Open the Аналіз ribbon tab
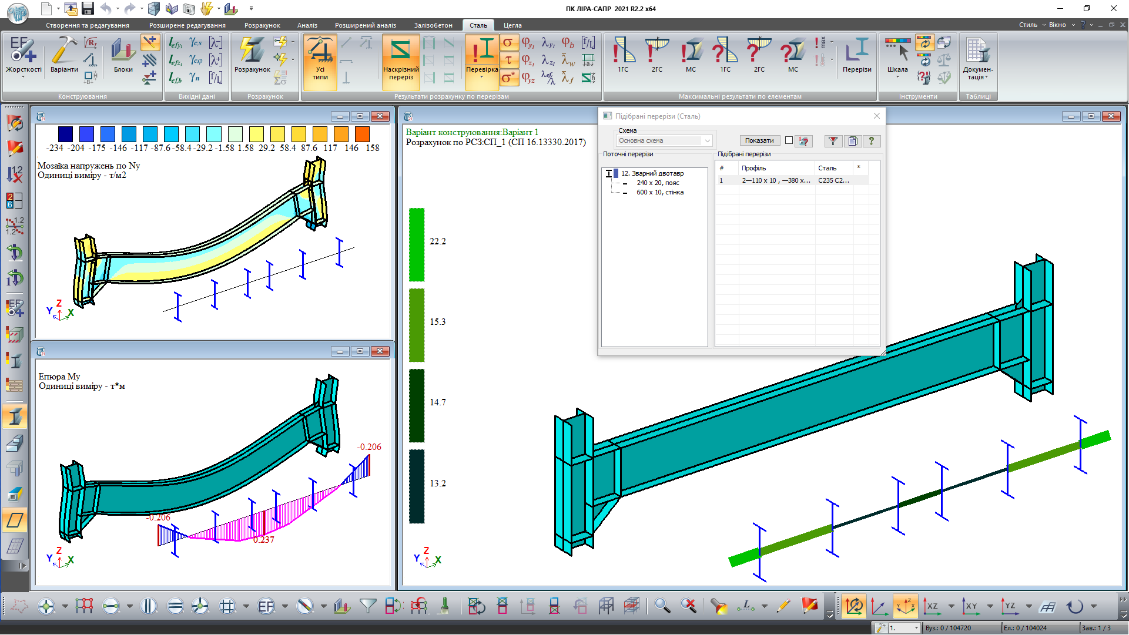1129x635 pixels. [x=307, y=25]
